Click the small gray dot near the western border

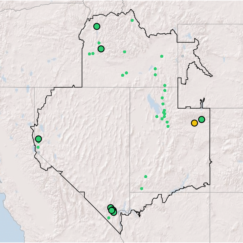(38, 152)
